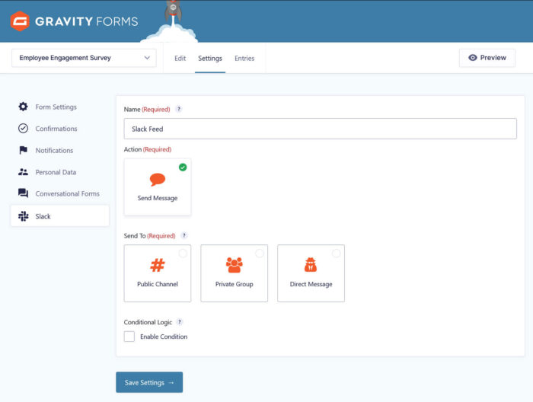This screenshot has width=533, height=402.
Task: Click the green check on Send Message card
Action: (183, 167)
